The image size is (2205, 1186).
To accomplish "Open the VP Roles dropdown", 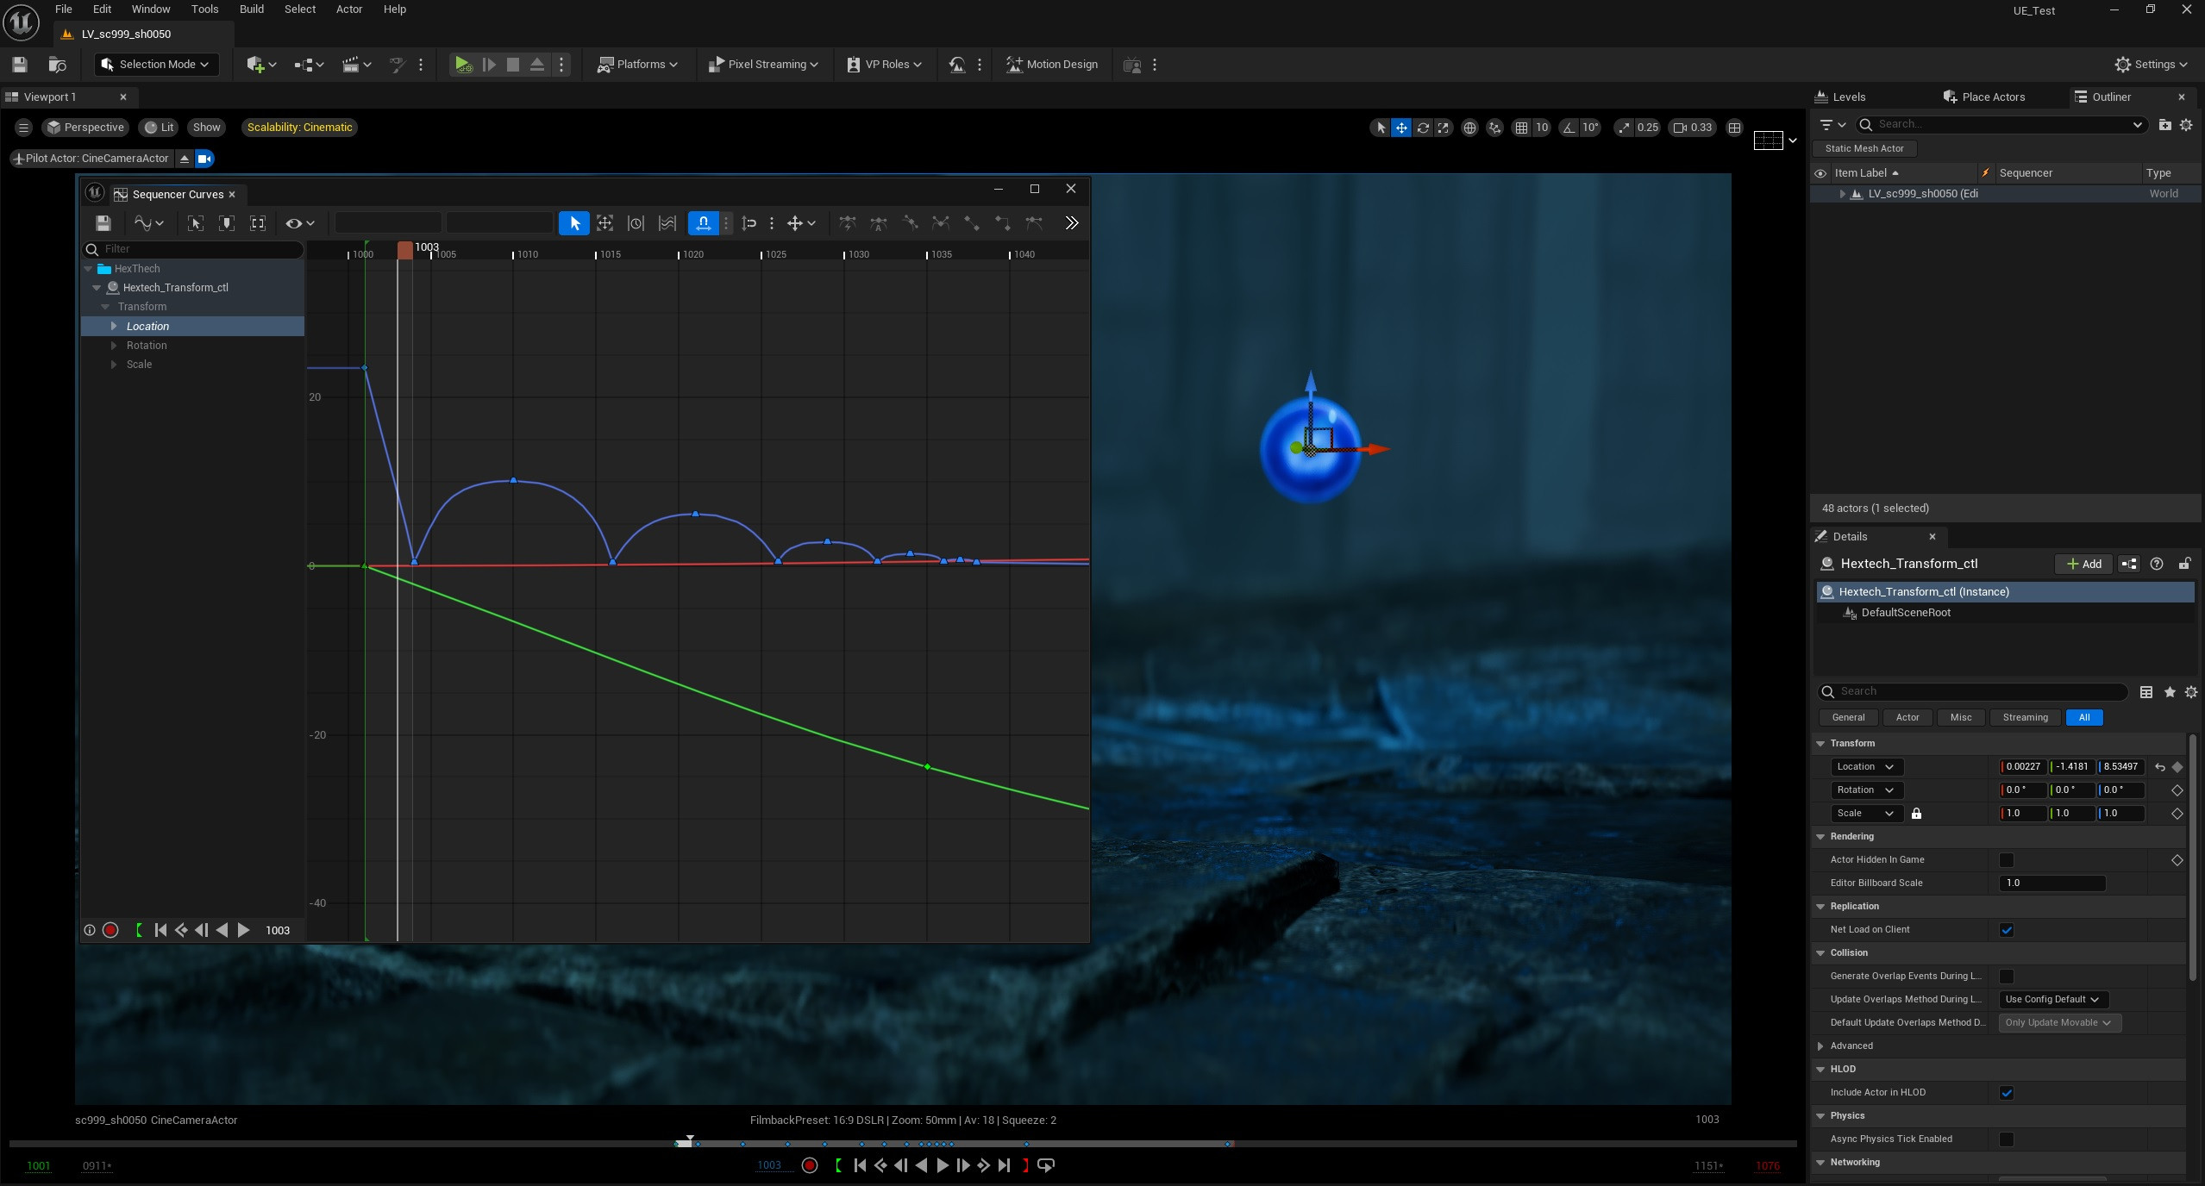I will tap(885, 65).
